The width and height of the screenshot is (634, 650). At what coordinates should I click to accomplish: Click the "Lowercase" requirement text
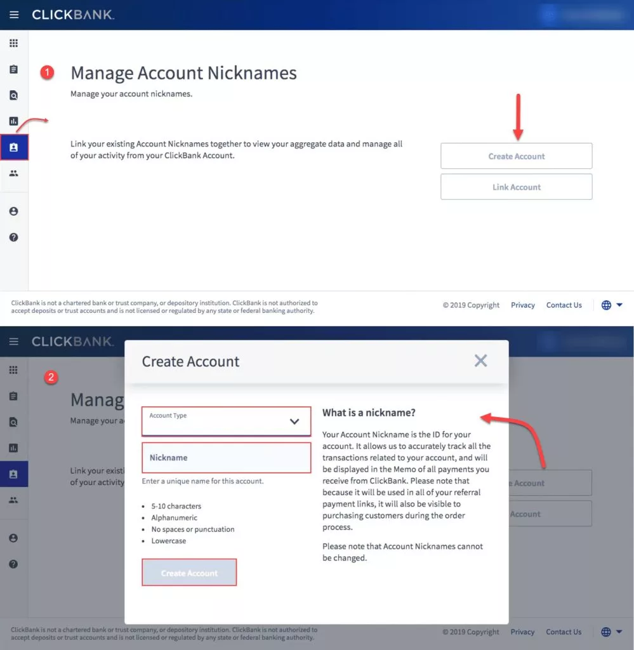tap(169, 541)
